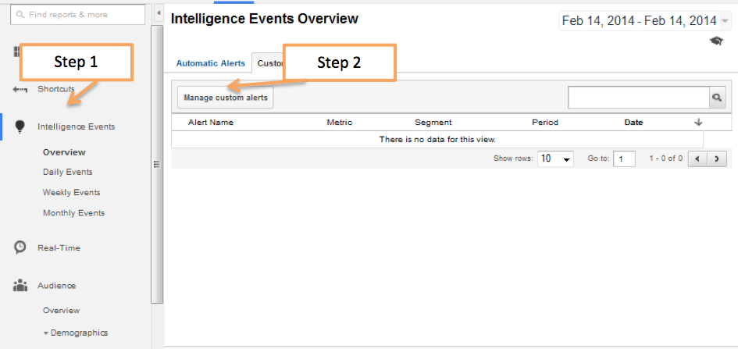Open Daily Events report
738x349 pixels.
pyautogui.click(x=67, y=172)
